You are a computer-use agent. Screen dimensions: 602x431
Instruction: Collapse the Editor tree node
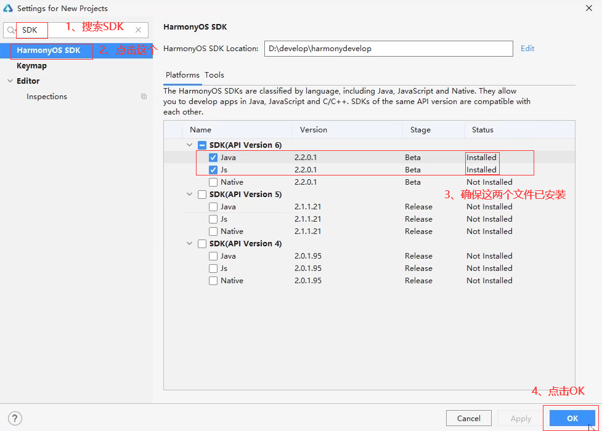click(x=10, y=81)
